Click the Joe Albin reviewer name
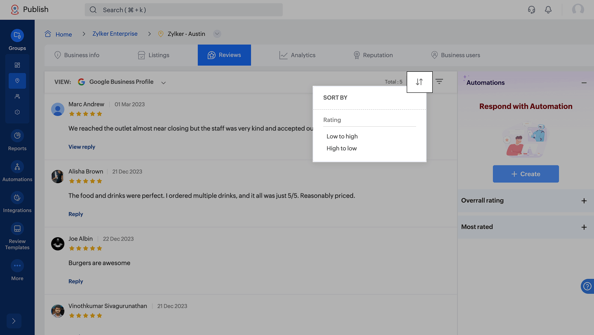594x335 pixels. pyautogui.click(x=80, y=238)
